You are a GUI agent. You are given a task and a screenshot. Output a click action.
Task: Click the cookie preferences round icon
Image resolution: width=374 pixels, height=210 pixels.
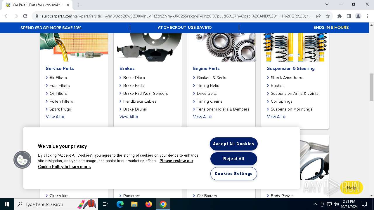(22, 160)
